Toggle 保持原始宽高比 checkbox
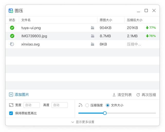This screenshot has height=132, width=165. coord(11,113)
